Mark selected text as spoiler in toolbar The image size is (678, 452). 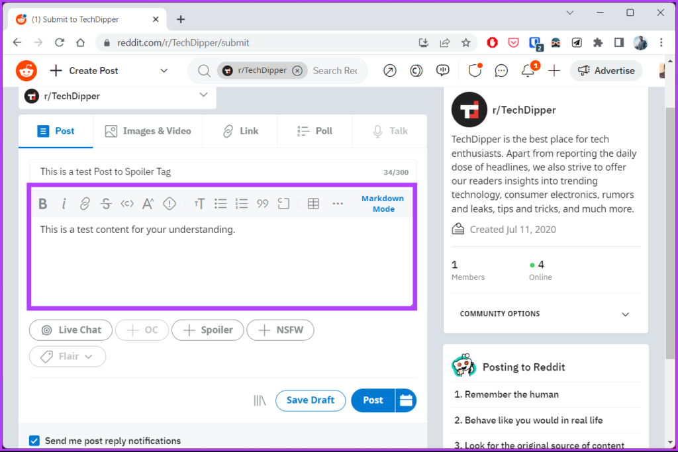coord(169,204)
